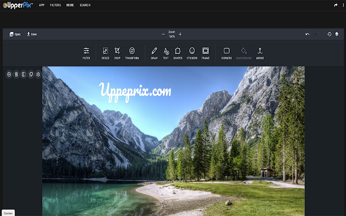Select the Resize tool

(x=105, y=53)
